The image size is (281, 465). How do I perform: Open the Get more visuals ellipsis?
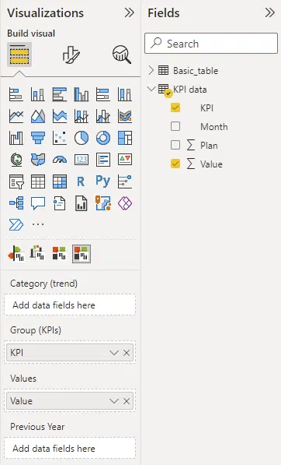pyautogui.click(x=38, y=224)
